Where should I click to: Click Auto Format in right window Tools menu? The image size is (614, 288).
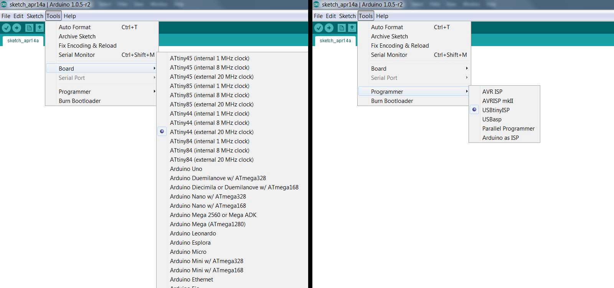click(x=414, y=27)
